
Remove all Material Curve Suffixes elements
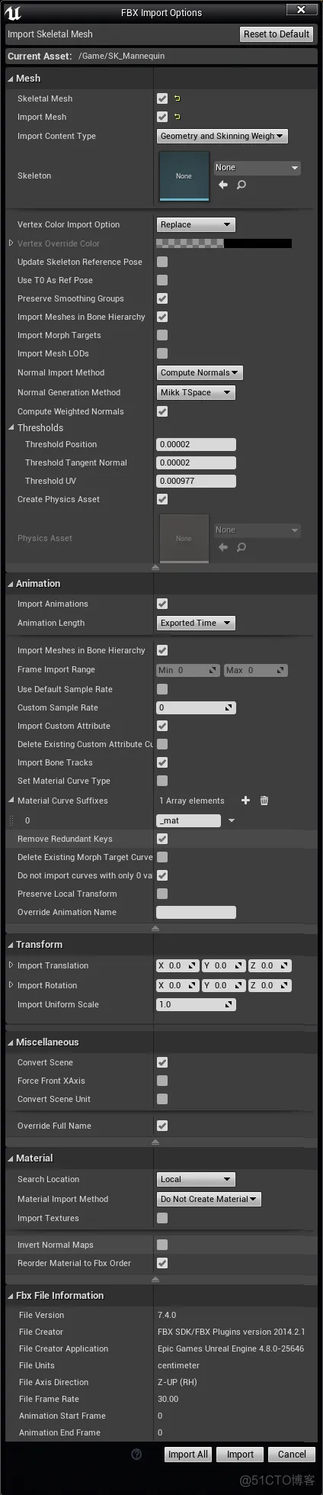tap(264, 800)
